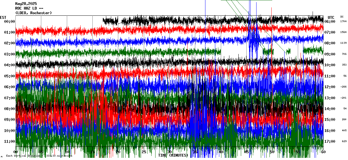Click the Each Vertical Division scale note
Screen dimensions: 348x160
tap(39, 156)
